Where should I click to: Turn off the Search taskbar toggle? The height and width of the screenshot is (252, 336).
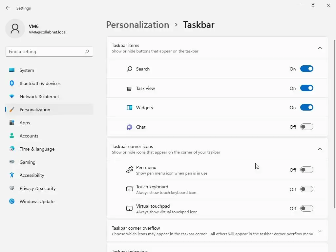(x=306, y=69)
